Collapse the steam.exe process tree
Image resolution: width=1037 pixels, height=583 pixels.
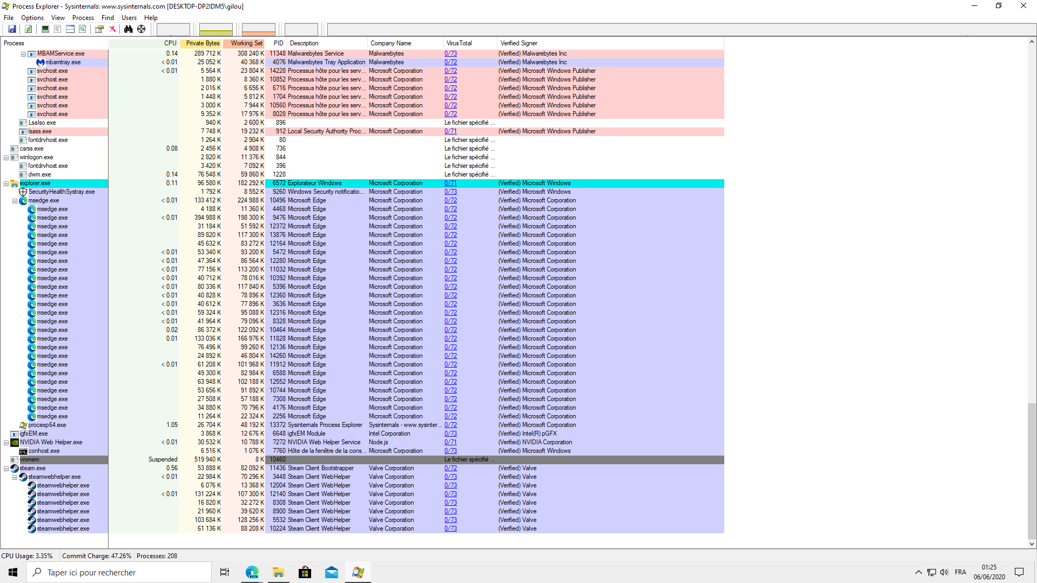(x=6, y=469)
